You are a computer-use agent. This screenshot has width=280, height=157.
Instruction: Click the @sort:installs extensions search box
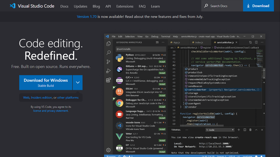pyautogui.click(x=141, y=49)
